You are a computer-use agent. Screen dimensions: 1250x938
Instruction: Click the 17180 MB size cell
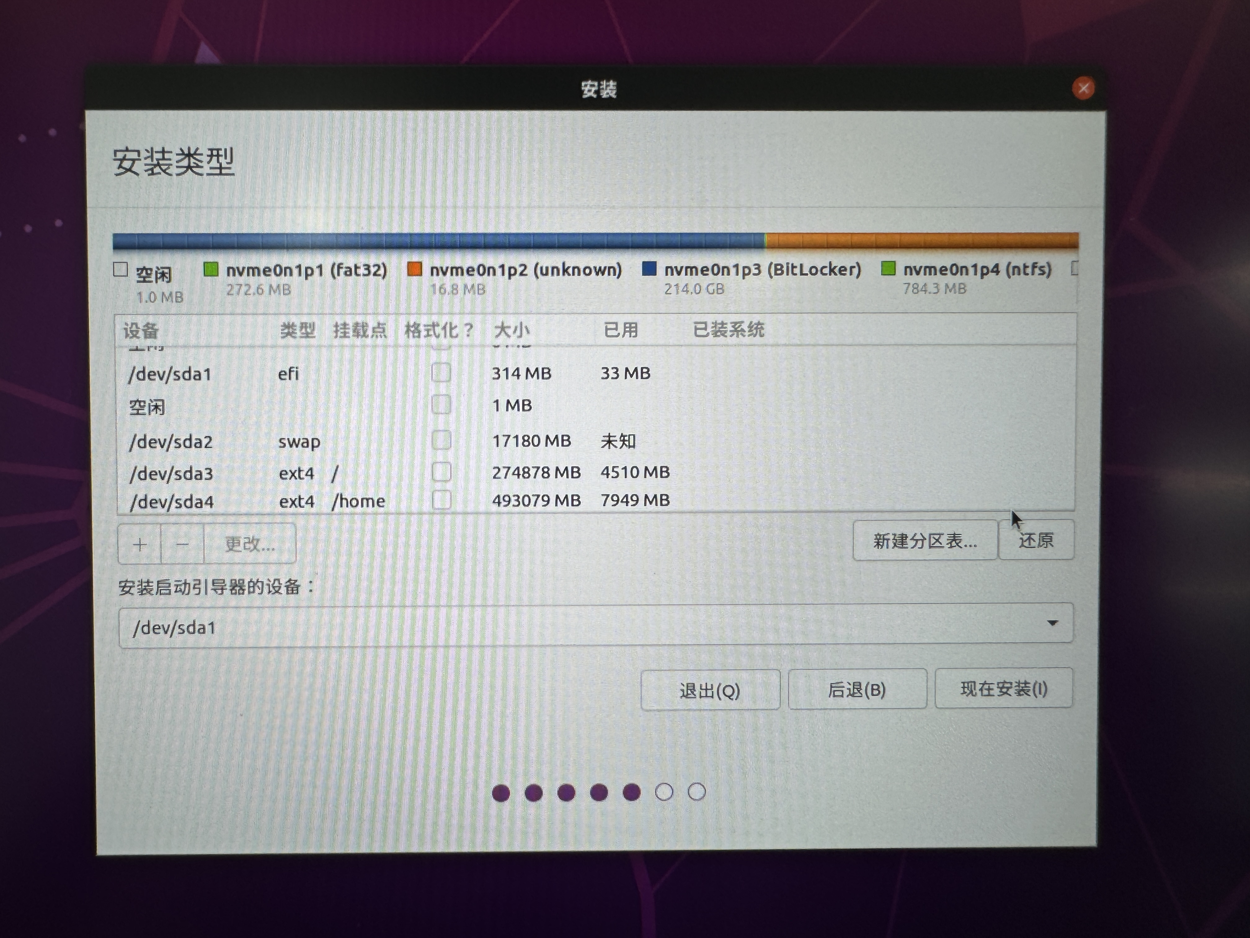coord(531,440)
